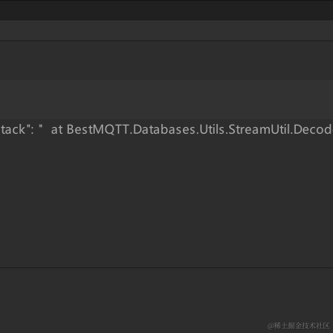Click the word "at" before BestMQTT

57,130
